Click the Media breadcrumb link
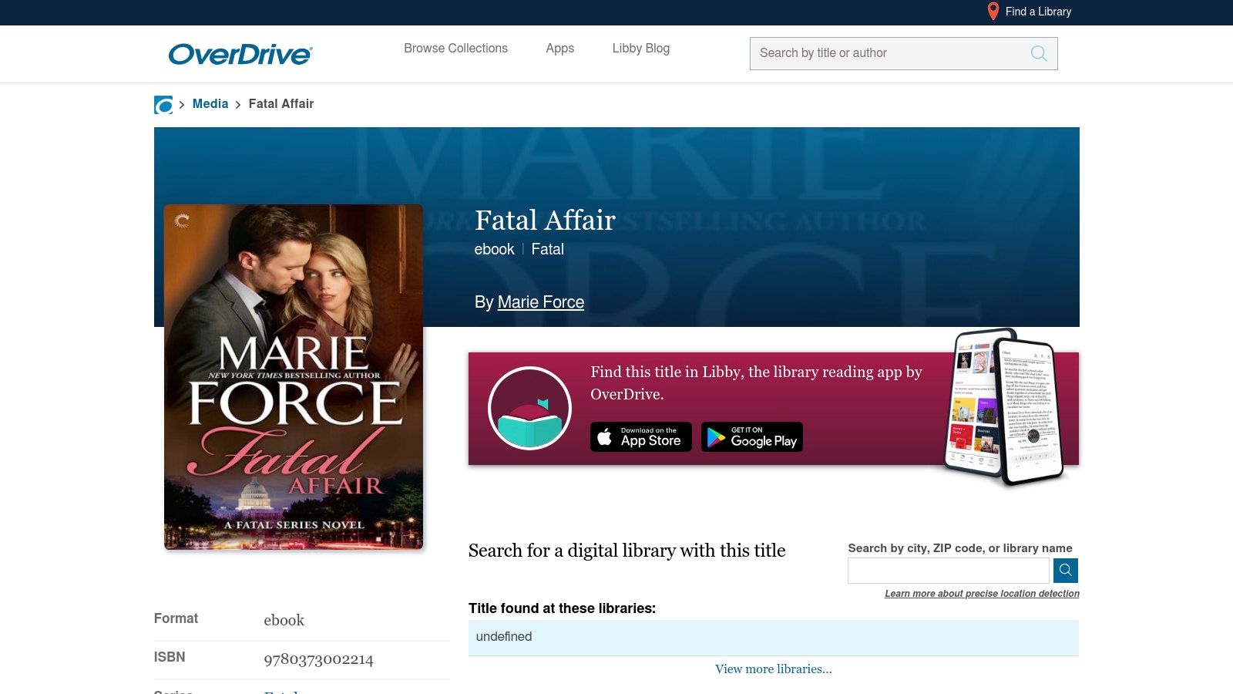1233x694 pixels. point(210,104)
